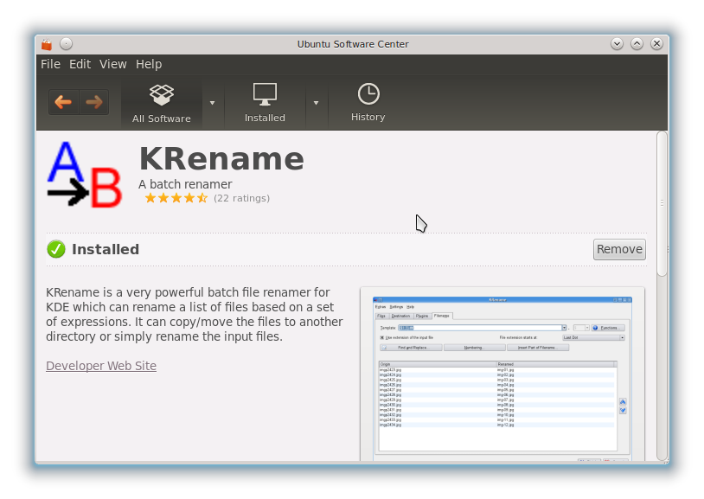Click the KRename screenshot thumbnail

click(x=502, y=375)
